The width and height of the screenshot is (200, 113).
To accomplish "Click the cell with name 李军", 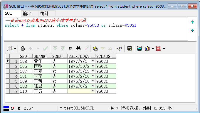I will pyautogui.click(x=42, y=76).
